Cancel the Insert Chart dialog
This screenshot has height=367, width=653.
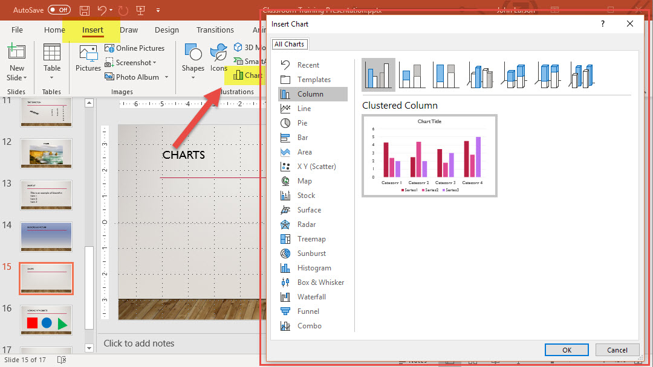(x=617, y=350)
